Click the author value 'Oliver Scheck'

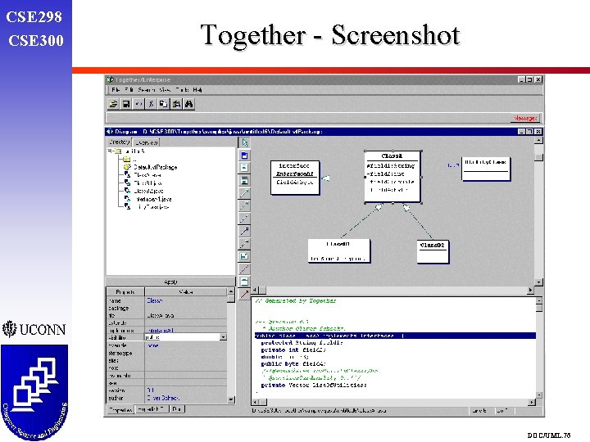point(163,398)
